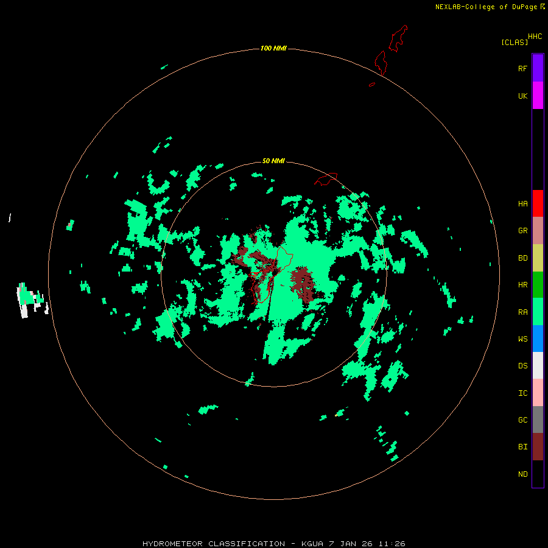Viewport: 548px width, 548px height.
Task: Click the BD legend label
Action: pyautogui.click(x=522, y=258)
